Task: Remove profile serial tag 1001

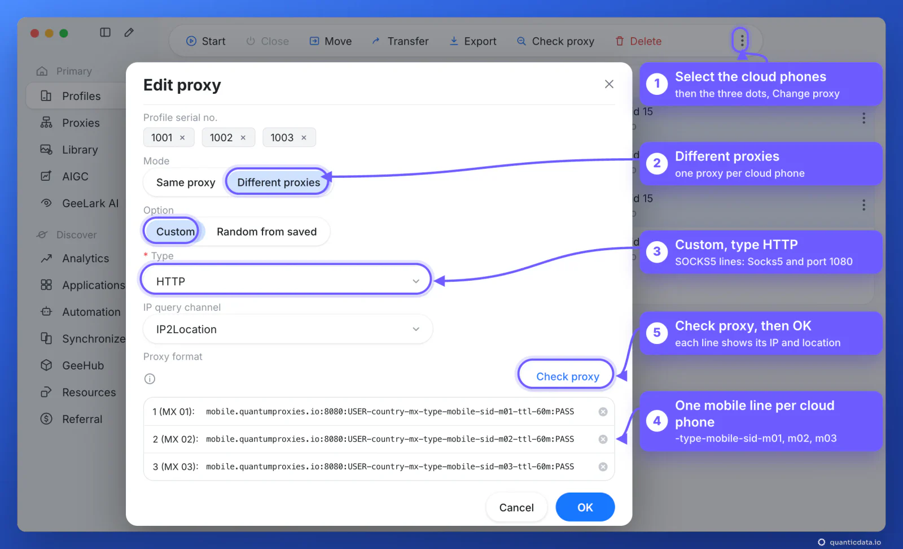Action: pyautogui.click(x=182, y=138)
